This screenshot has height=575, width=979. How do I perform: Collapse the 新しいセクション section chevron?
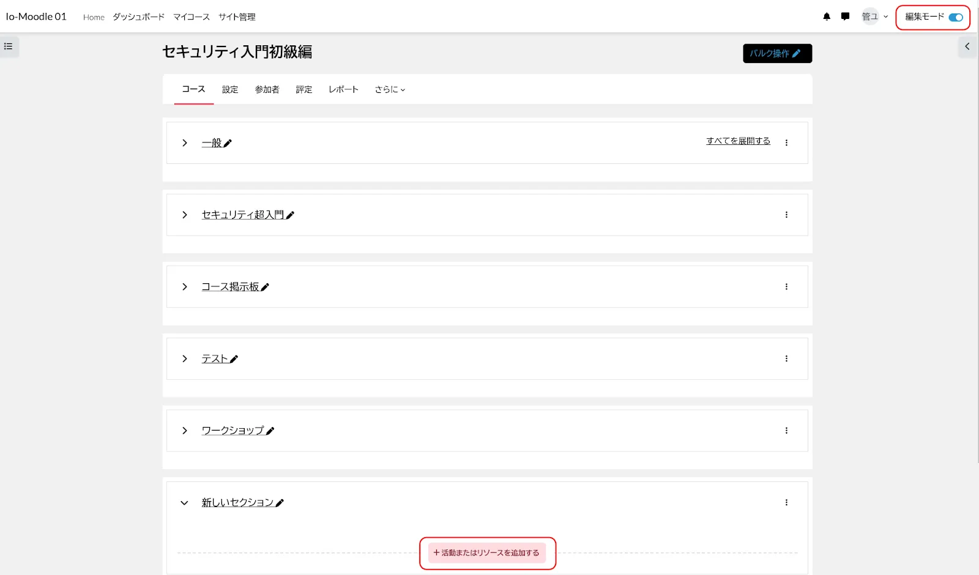pos(184,503)
